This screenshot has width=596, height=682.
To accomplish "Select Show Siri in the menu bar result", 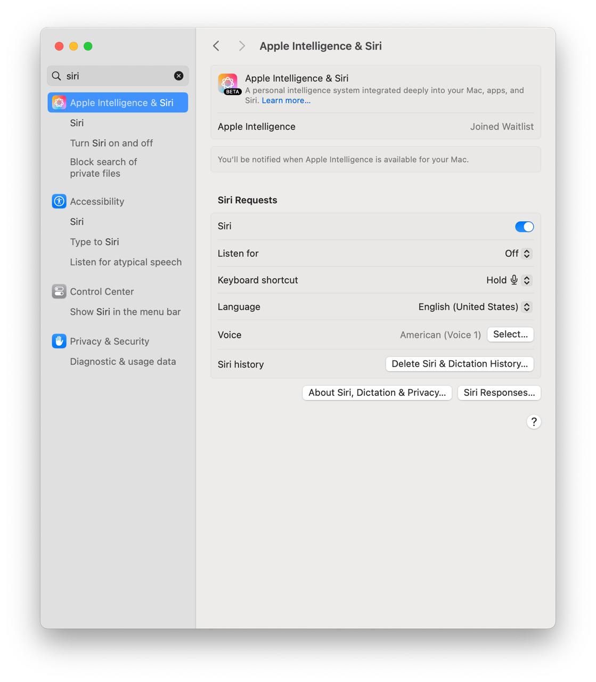I will pos(125,312).
